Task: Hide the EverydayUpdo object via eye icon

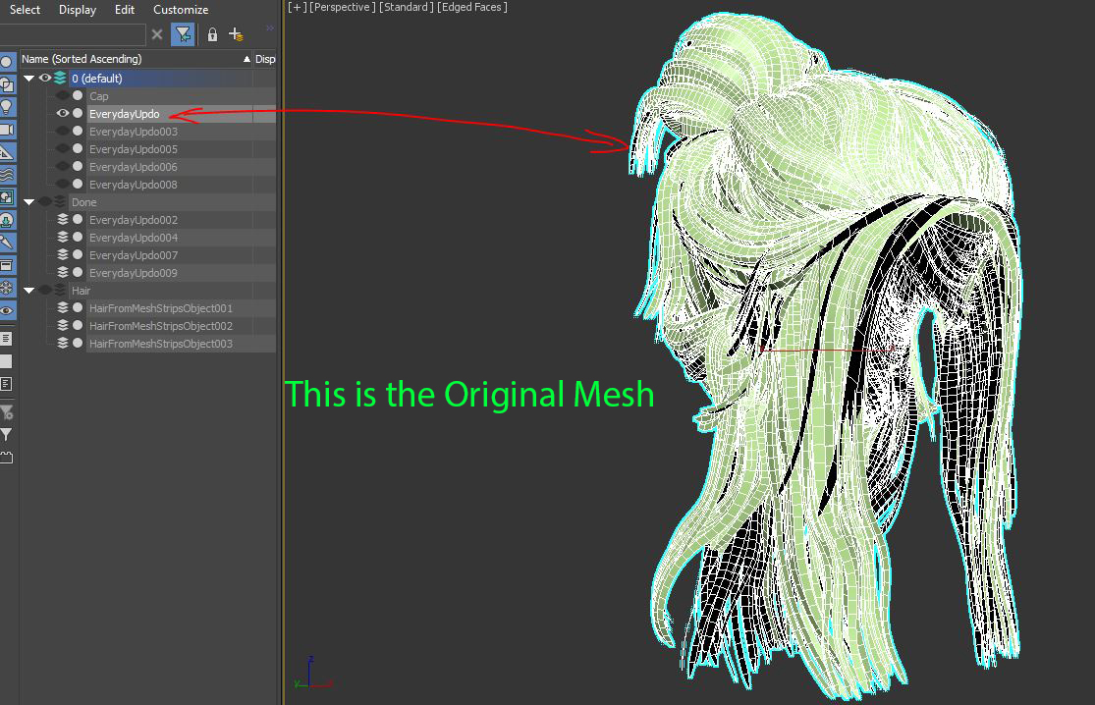Action: [63, 114]
